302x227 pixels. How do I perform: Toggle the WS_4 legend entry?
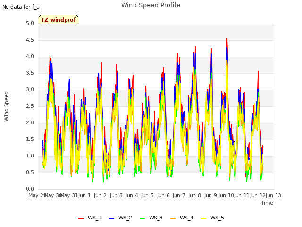tap(182, 218)
